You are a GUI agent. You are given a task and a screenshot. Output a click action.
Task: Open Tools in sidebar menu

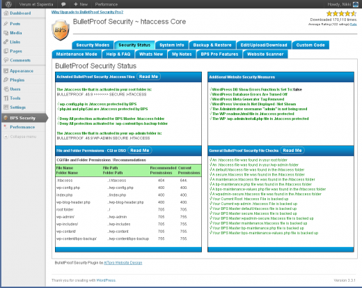point(15,98)
